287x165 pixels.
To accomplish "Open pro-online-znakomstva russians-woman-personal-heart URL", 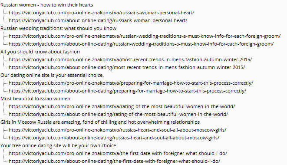I will 102,13.
